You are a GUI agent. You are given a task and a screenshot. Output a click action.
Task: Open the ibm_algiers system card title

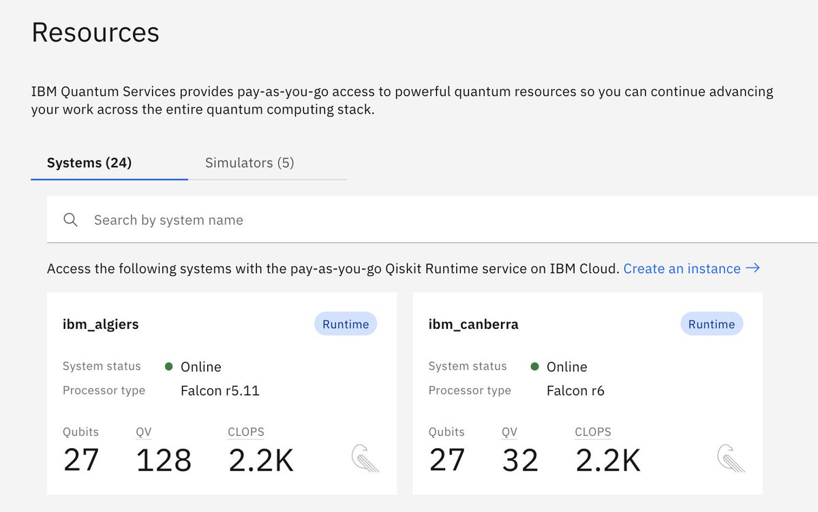[x=101, y=324]
